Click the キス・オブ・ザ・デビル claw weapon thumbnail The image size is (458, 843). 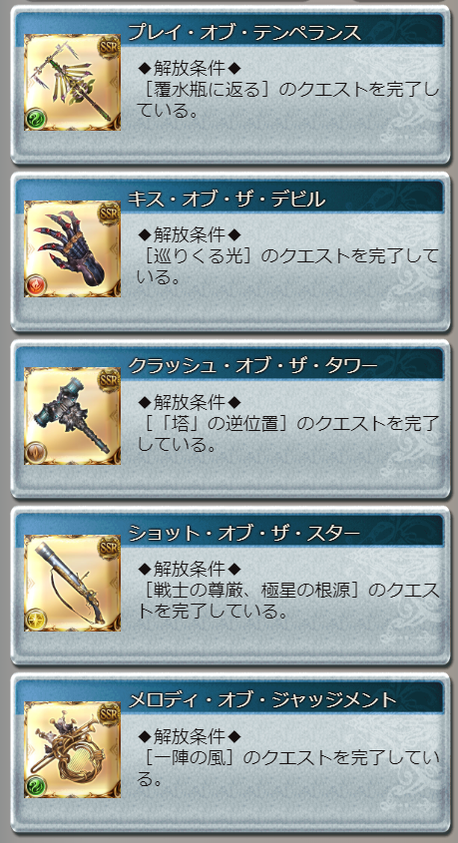click(x=72, y=249)
